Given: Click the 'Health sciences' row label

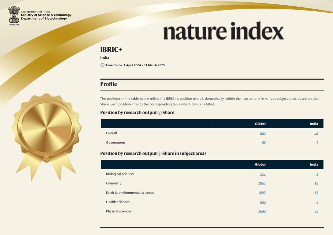Looking at the screenshot, I should tap(118, 202).
